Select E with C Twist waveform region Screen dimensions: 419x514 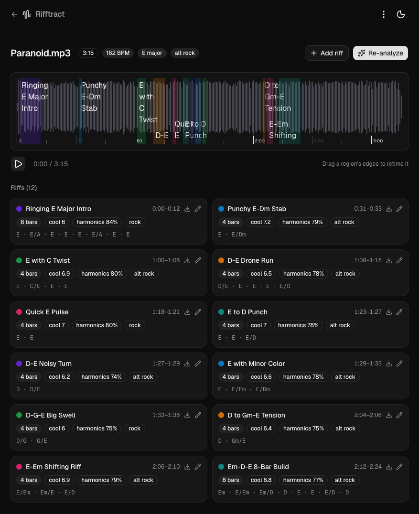pos(141,111)
